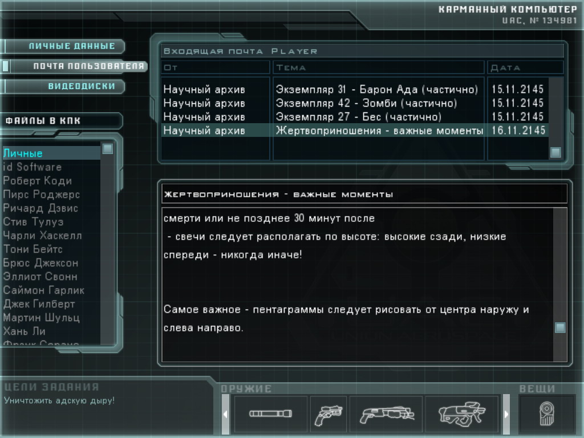
Task: Open email Экземпляр 42 - Зомби
Action: point(355,103)
